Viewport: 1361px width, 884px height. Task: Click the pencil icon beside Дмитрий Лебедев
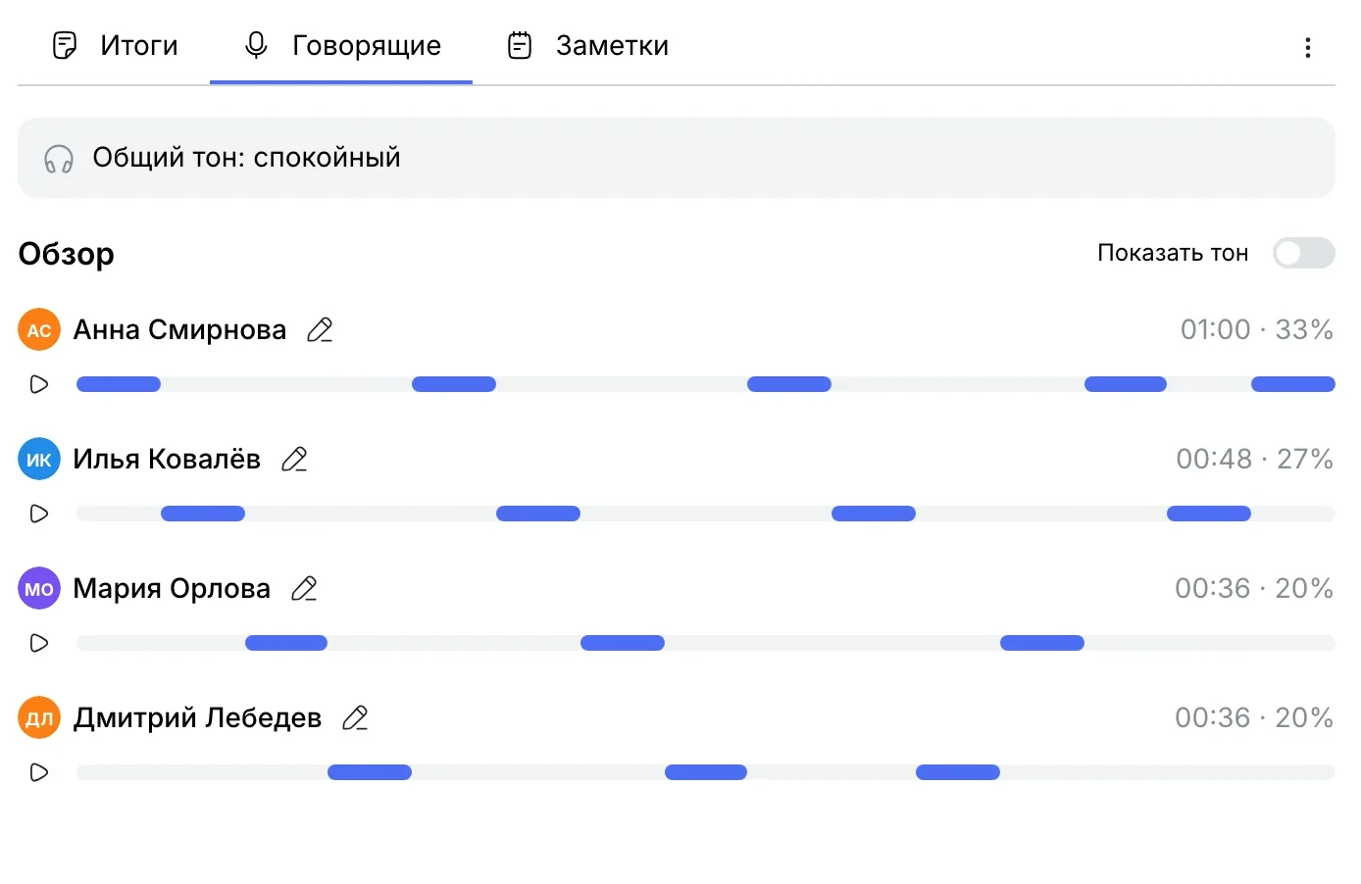(355, 718)
